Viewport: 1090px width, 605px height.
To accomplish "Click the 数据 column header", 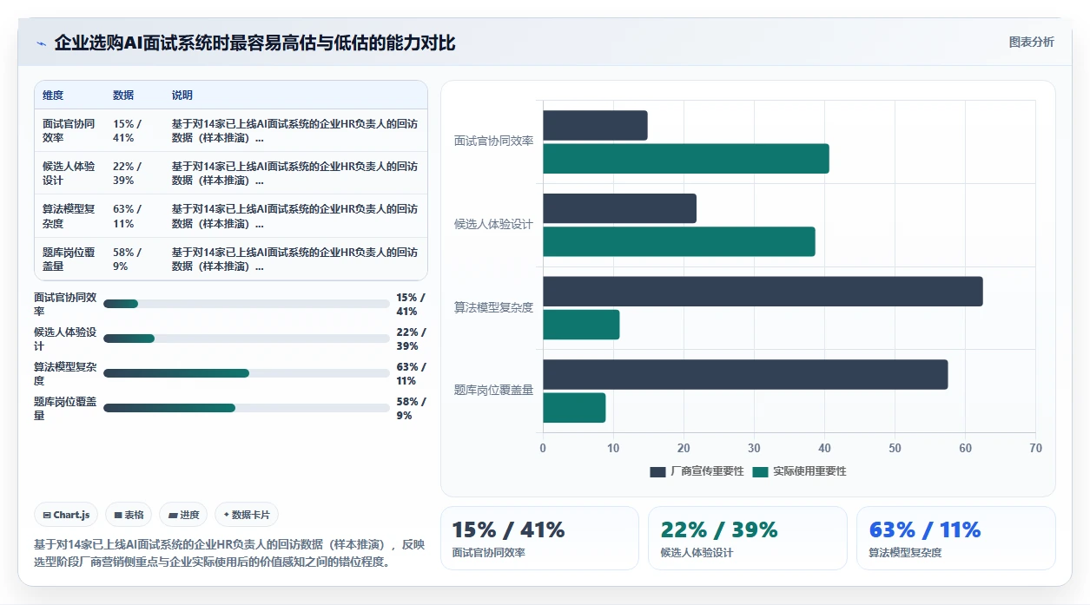I will 123,95.
